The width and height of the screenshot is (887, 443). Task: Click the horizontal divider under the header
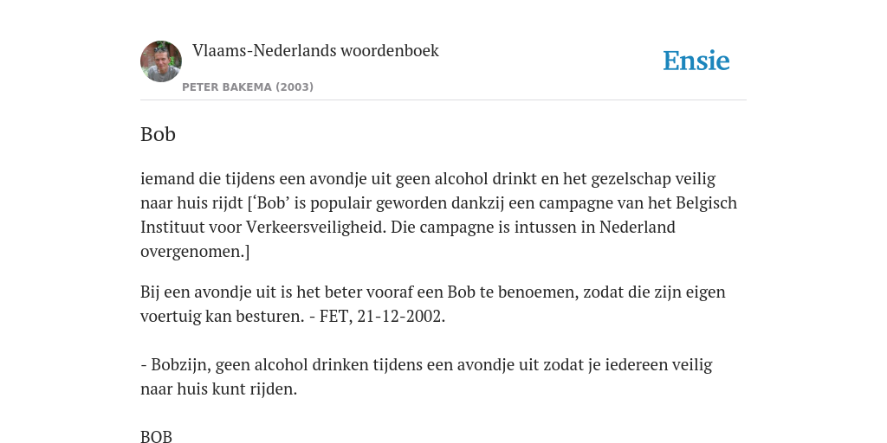[443, 100]
